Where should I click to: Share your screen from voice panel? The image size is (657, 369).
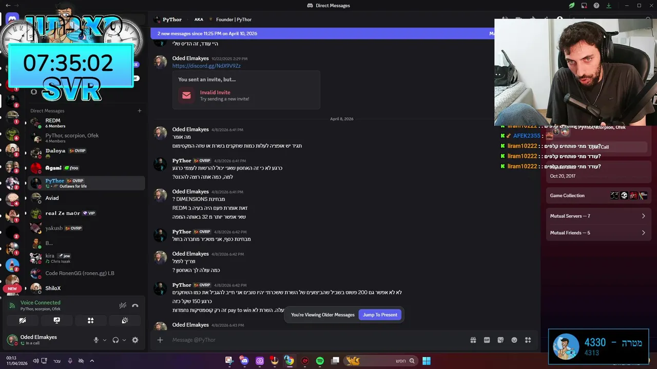point(56,320)
